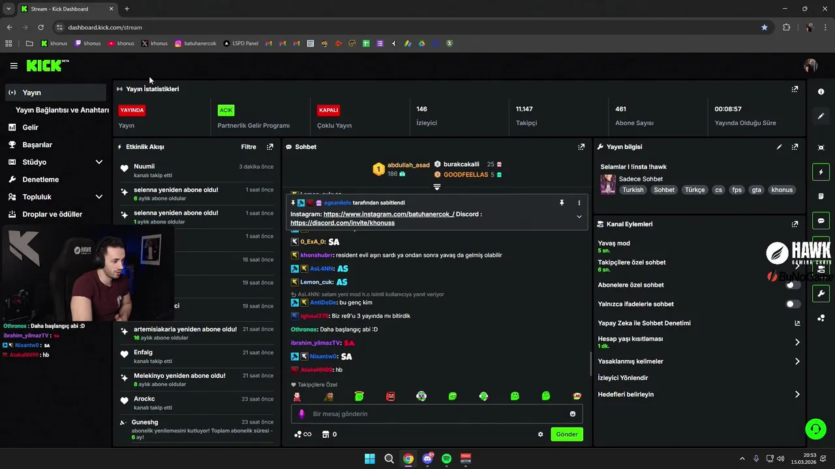Select the red angry face emote

391,396
